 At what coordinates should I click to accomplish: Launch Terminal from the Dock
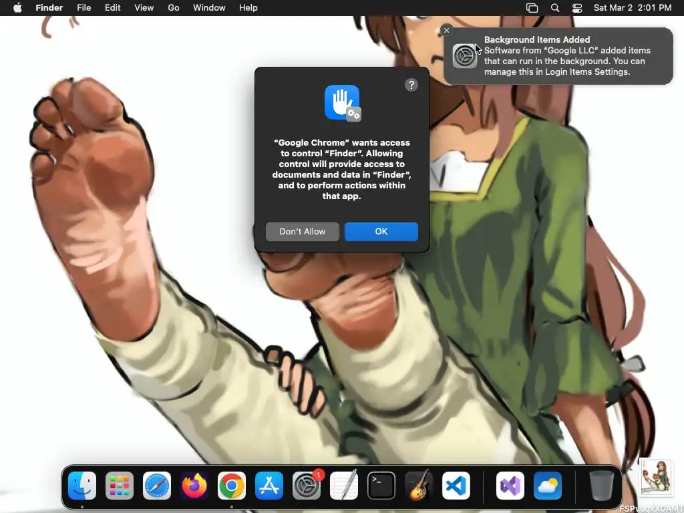pos(381,486)
